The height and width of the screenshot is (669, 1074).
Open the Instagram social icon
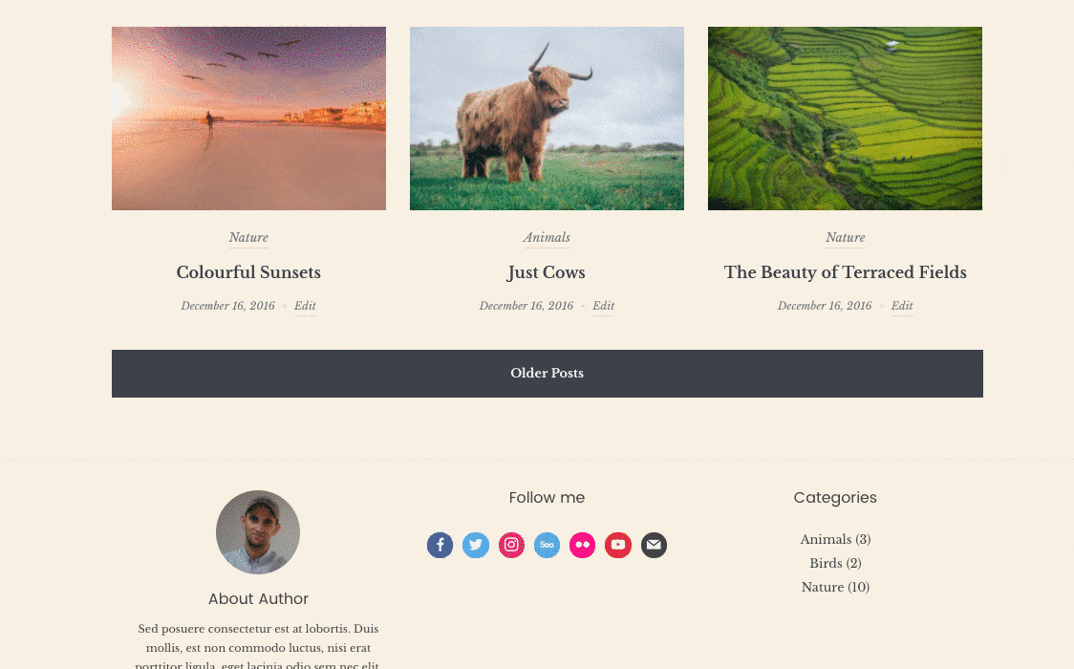coord(511,545)
